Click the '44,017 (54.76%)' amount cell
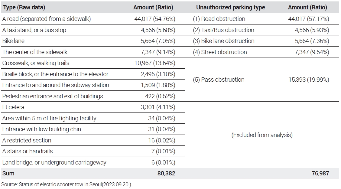 pos(154,19)
